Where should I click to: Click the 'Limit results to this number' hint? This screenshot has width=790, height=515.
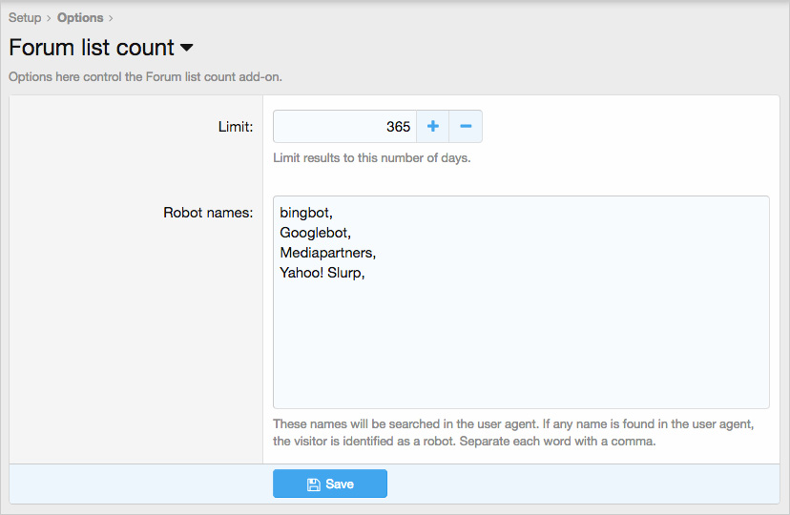pos(371,157)
